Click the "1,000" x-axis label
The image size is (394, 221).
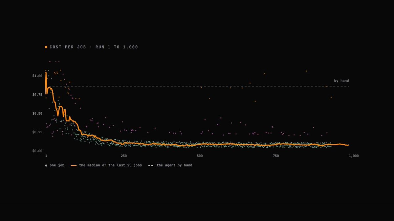coord(354,156)
